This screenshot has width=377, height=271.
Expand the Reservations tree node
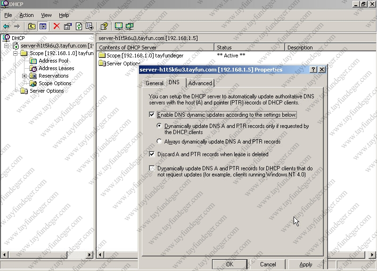coord(25,76)
